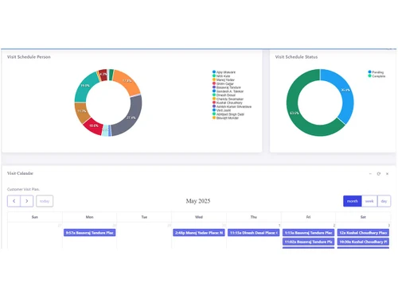This screenshot has width=398, height=298.
Task: Open the 10:30a Kushal Choudhary event
Action: (x=363, y=242)
